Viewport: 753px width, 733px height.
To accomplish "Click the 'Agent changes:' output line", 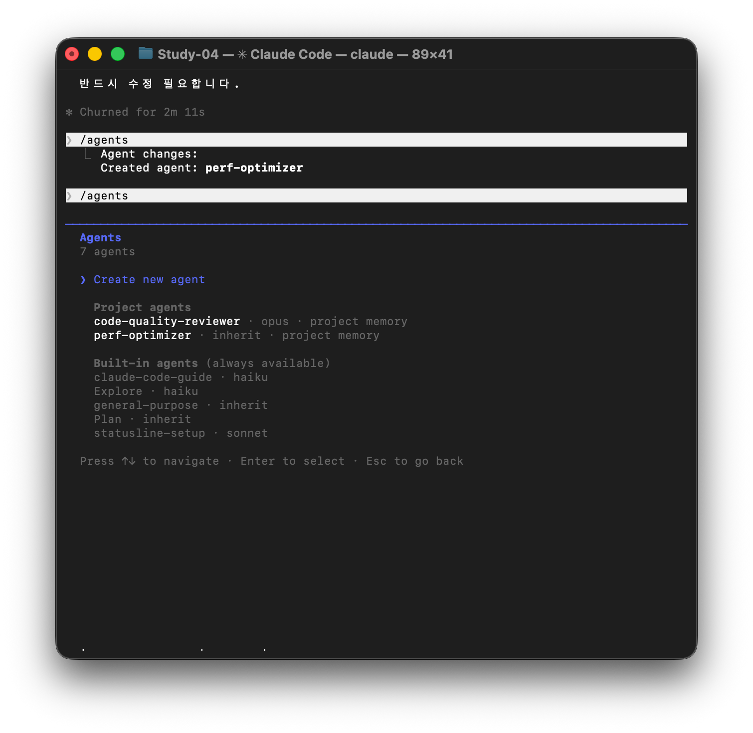I will (x=149, y=154).
